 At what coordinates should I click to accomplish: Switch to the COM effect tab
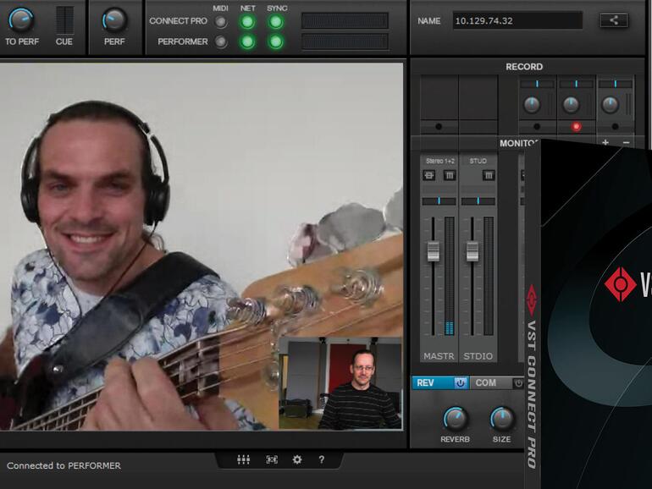coord(488,383)
